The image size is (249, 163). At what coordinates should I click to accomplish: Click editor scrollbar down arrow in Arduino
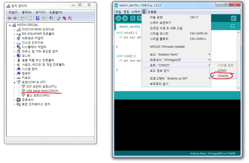tap(238, 88)
